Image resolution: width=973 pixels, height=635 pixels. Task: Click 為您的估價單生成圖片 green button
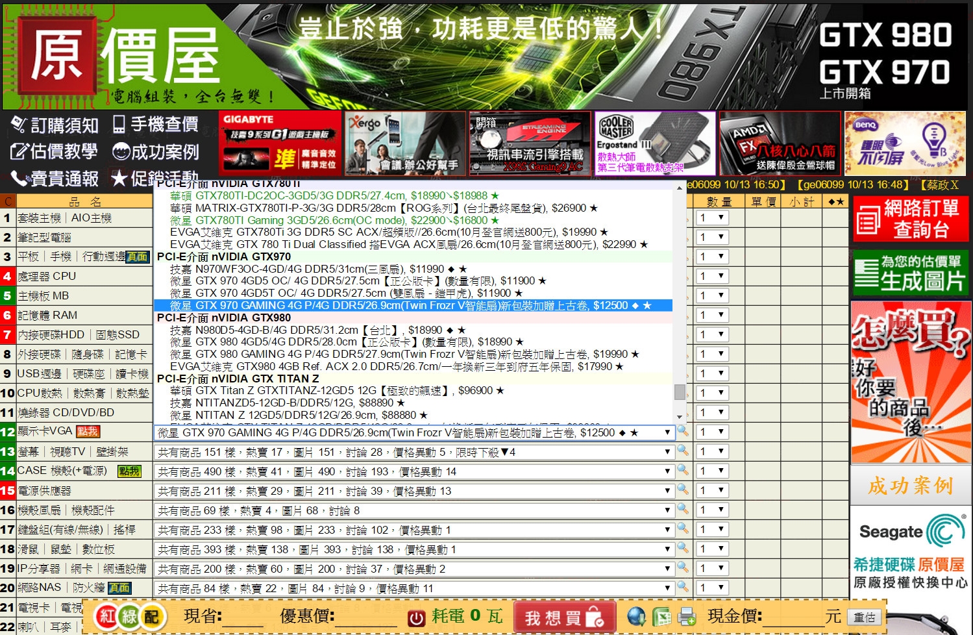click(910, 272)
